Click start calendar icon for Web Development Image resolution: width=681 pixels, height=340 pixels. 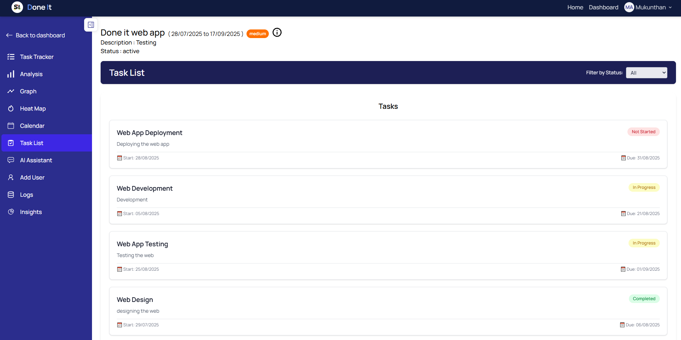[x=119, y=214]
